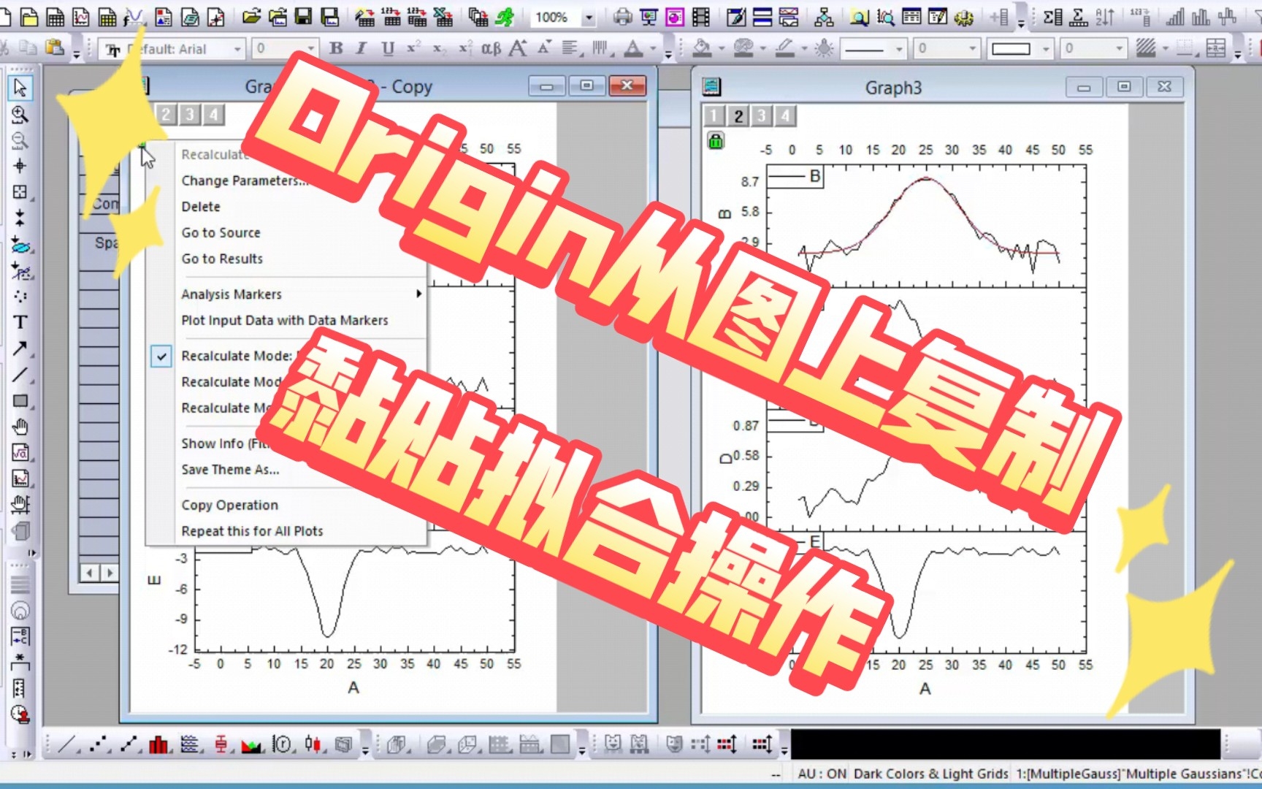Click the line color pencil swatch
The image size is (1262, 789).
pyautogui.click(x=785, y=48)
